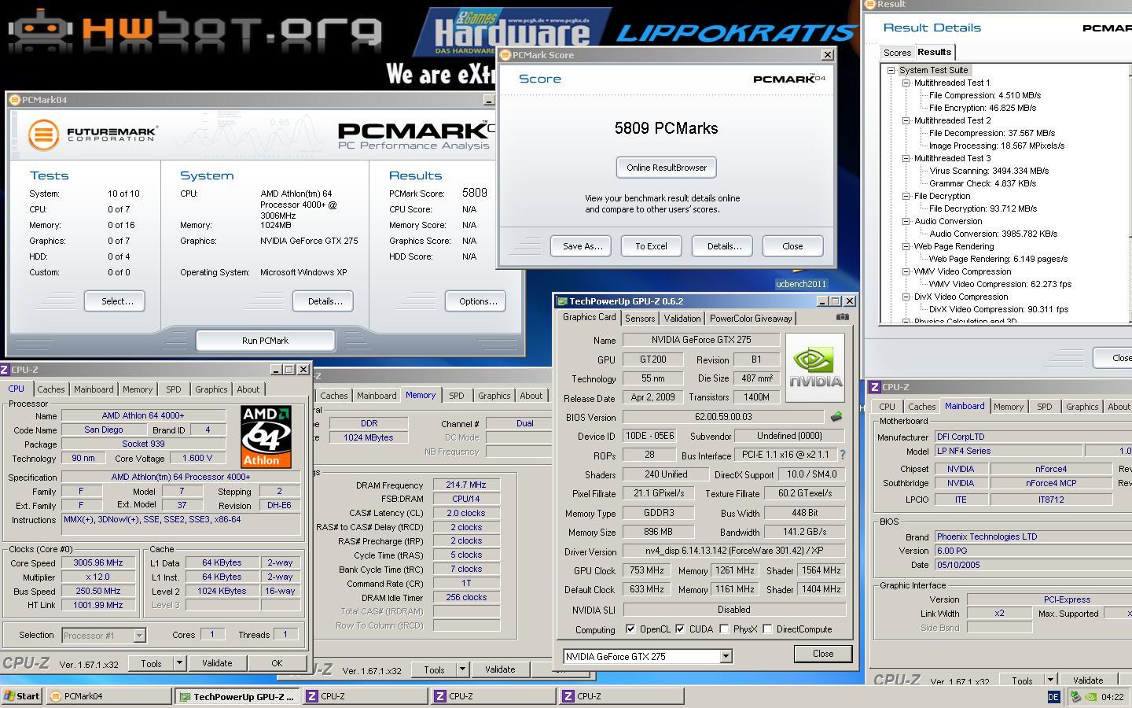Select the DivX Video Compression: 90.311 fps row
The width and height of the screenshot is (1132, 708).
[x=998, y=309]
